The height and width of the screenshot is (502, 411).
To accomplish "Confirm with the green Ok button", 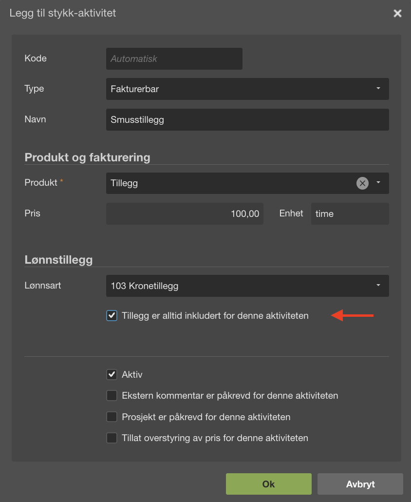I will 269,484.
